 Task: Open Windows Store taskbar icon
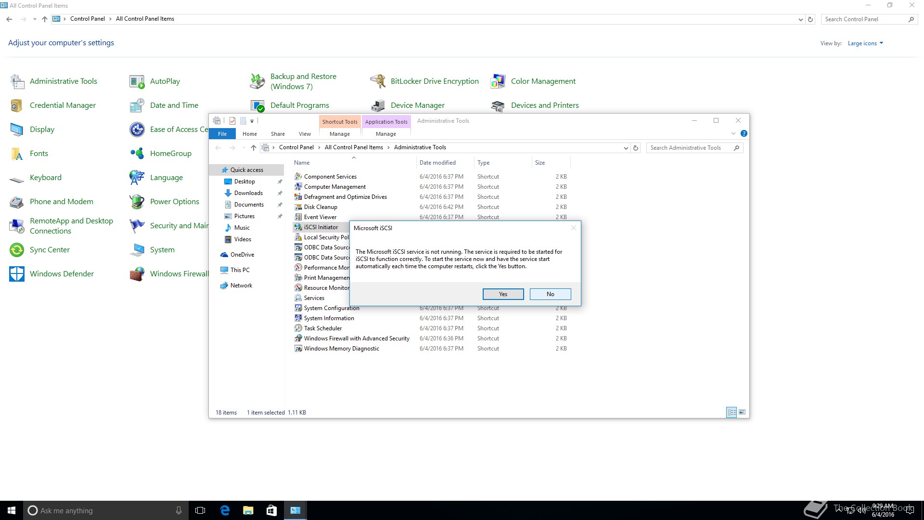(x=271, y=510)
